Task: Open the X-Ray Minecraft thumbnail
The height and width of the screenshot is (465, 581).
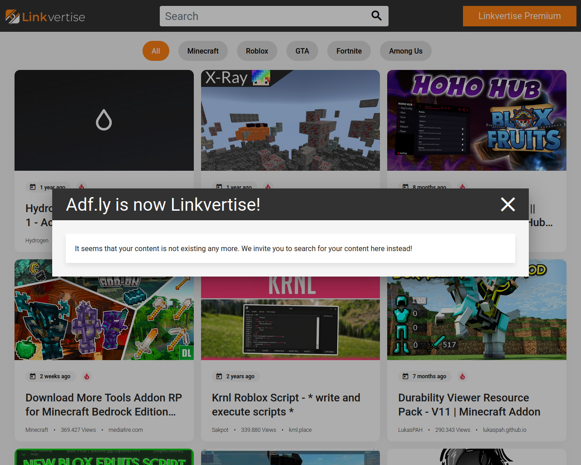Action: [x=290, y=120]
